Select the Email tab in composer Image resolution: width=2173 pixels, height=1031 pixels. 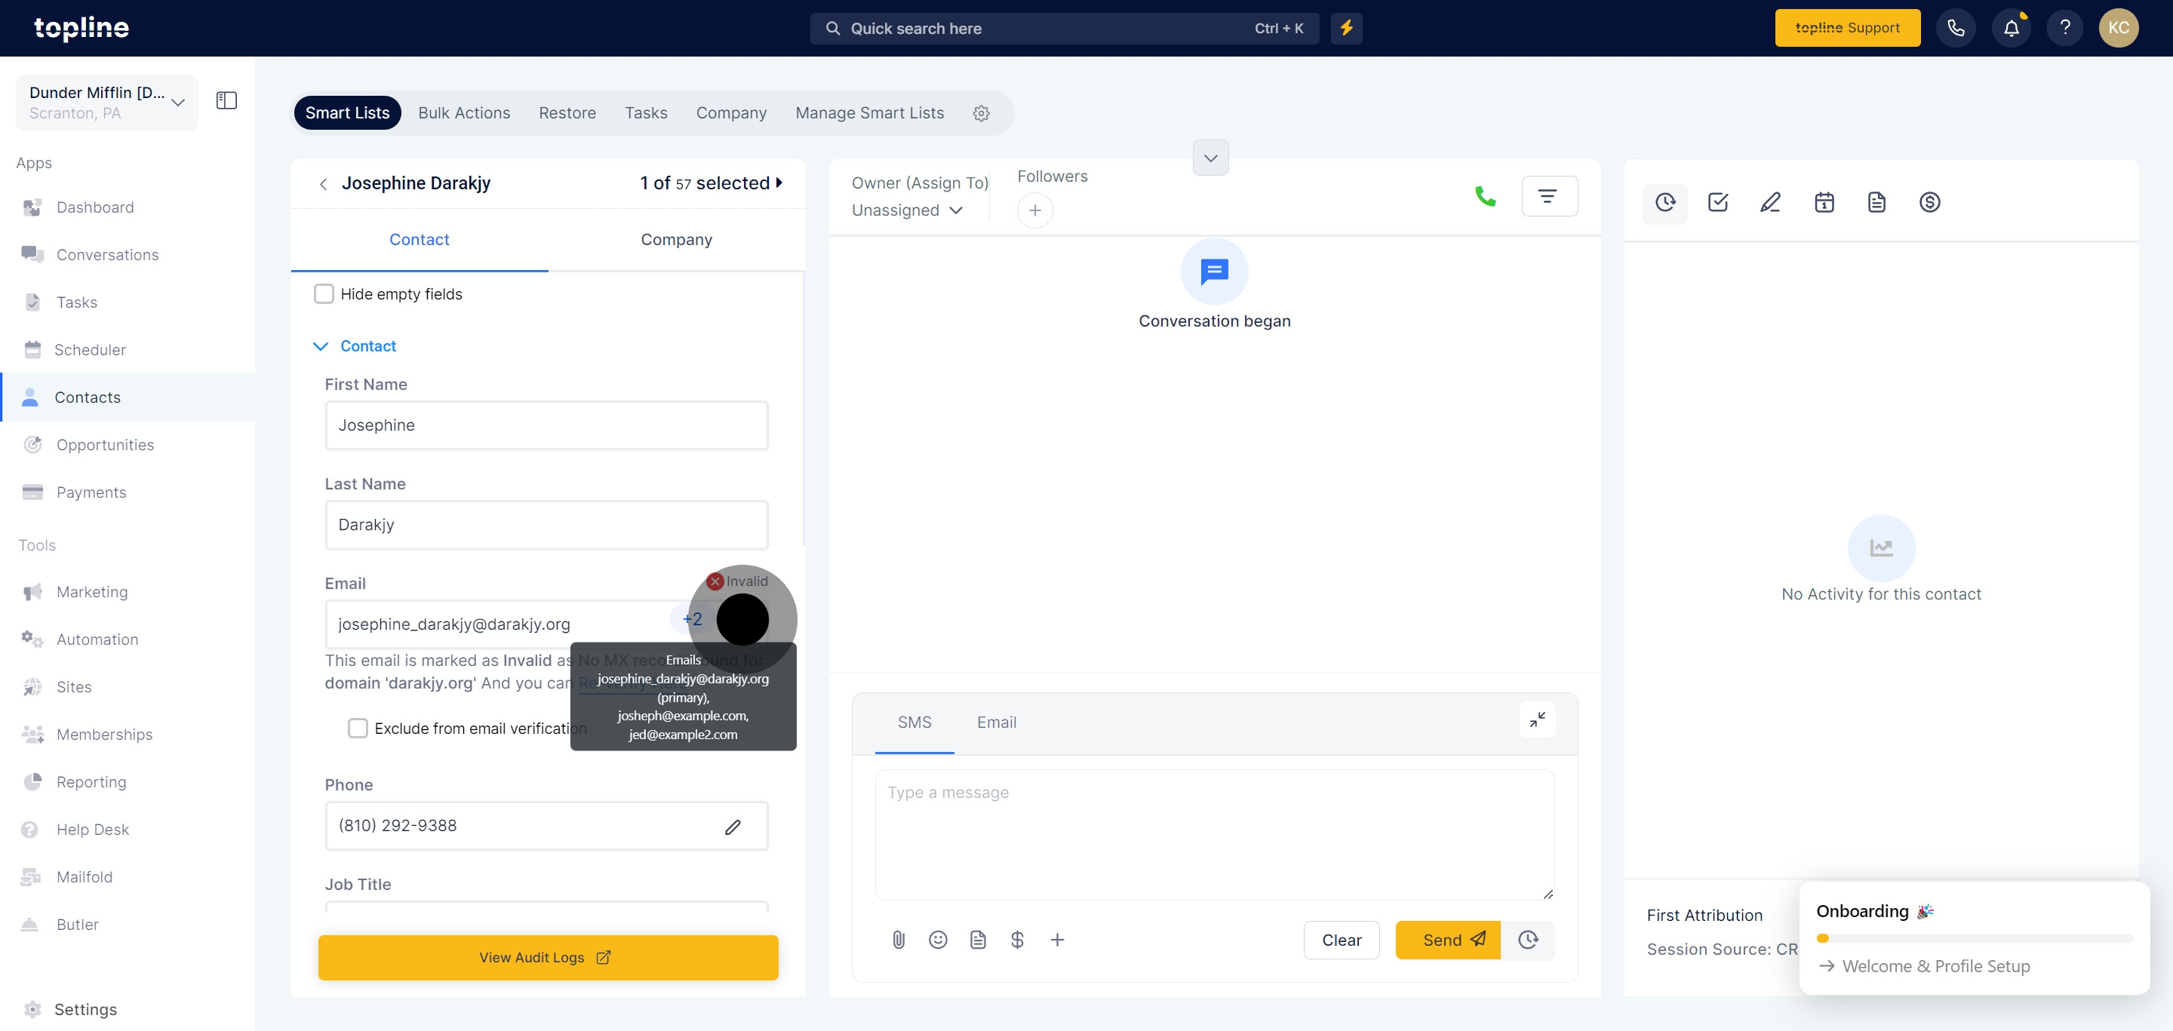(996, 722)
